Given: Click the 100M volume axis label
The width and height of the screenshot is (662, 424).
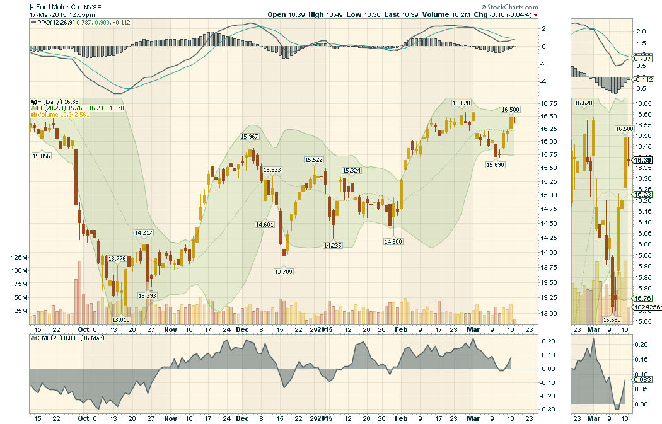Looking at the screenshot, I should (x=19, y=271).
